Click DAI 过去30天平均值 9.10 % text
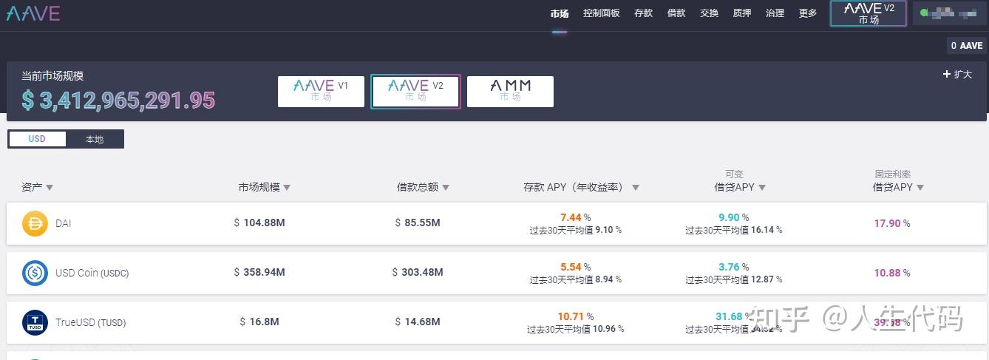This screenshot has height=360, width=989. (576, 230)
